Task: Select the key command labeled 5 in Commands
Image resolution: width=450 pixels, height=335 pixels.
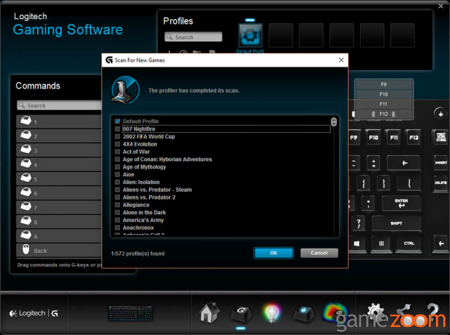Action: point(59,179)
